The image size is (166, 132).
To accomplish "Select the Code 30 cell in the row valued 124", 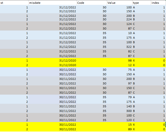I will (x=92, y=24).
